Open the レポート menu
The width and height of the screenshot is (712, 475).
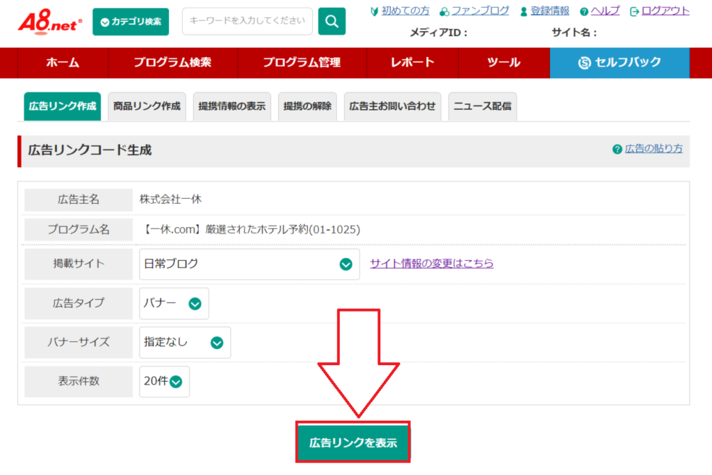(x=412, y=63)
